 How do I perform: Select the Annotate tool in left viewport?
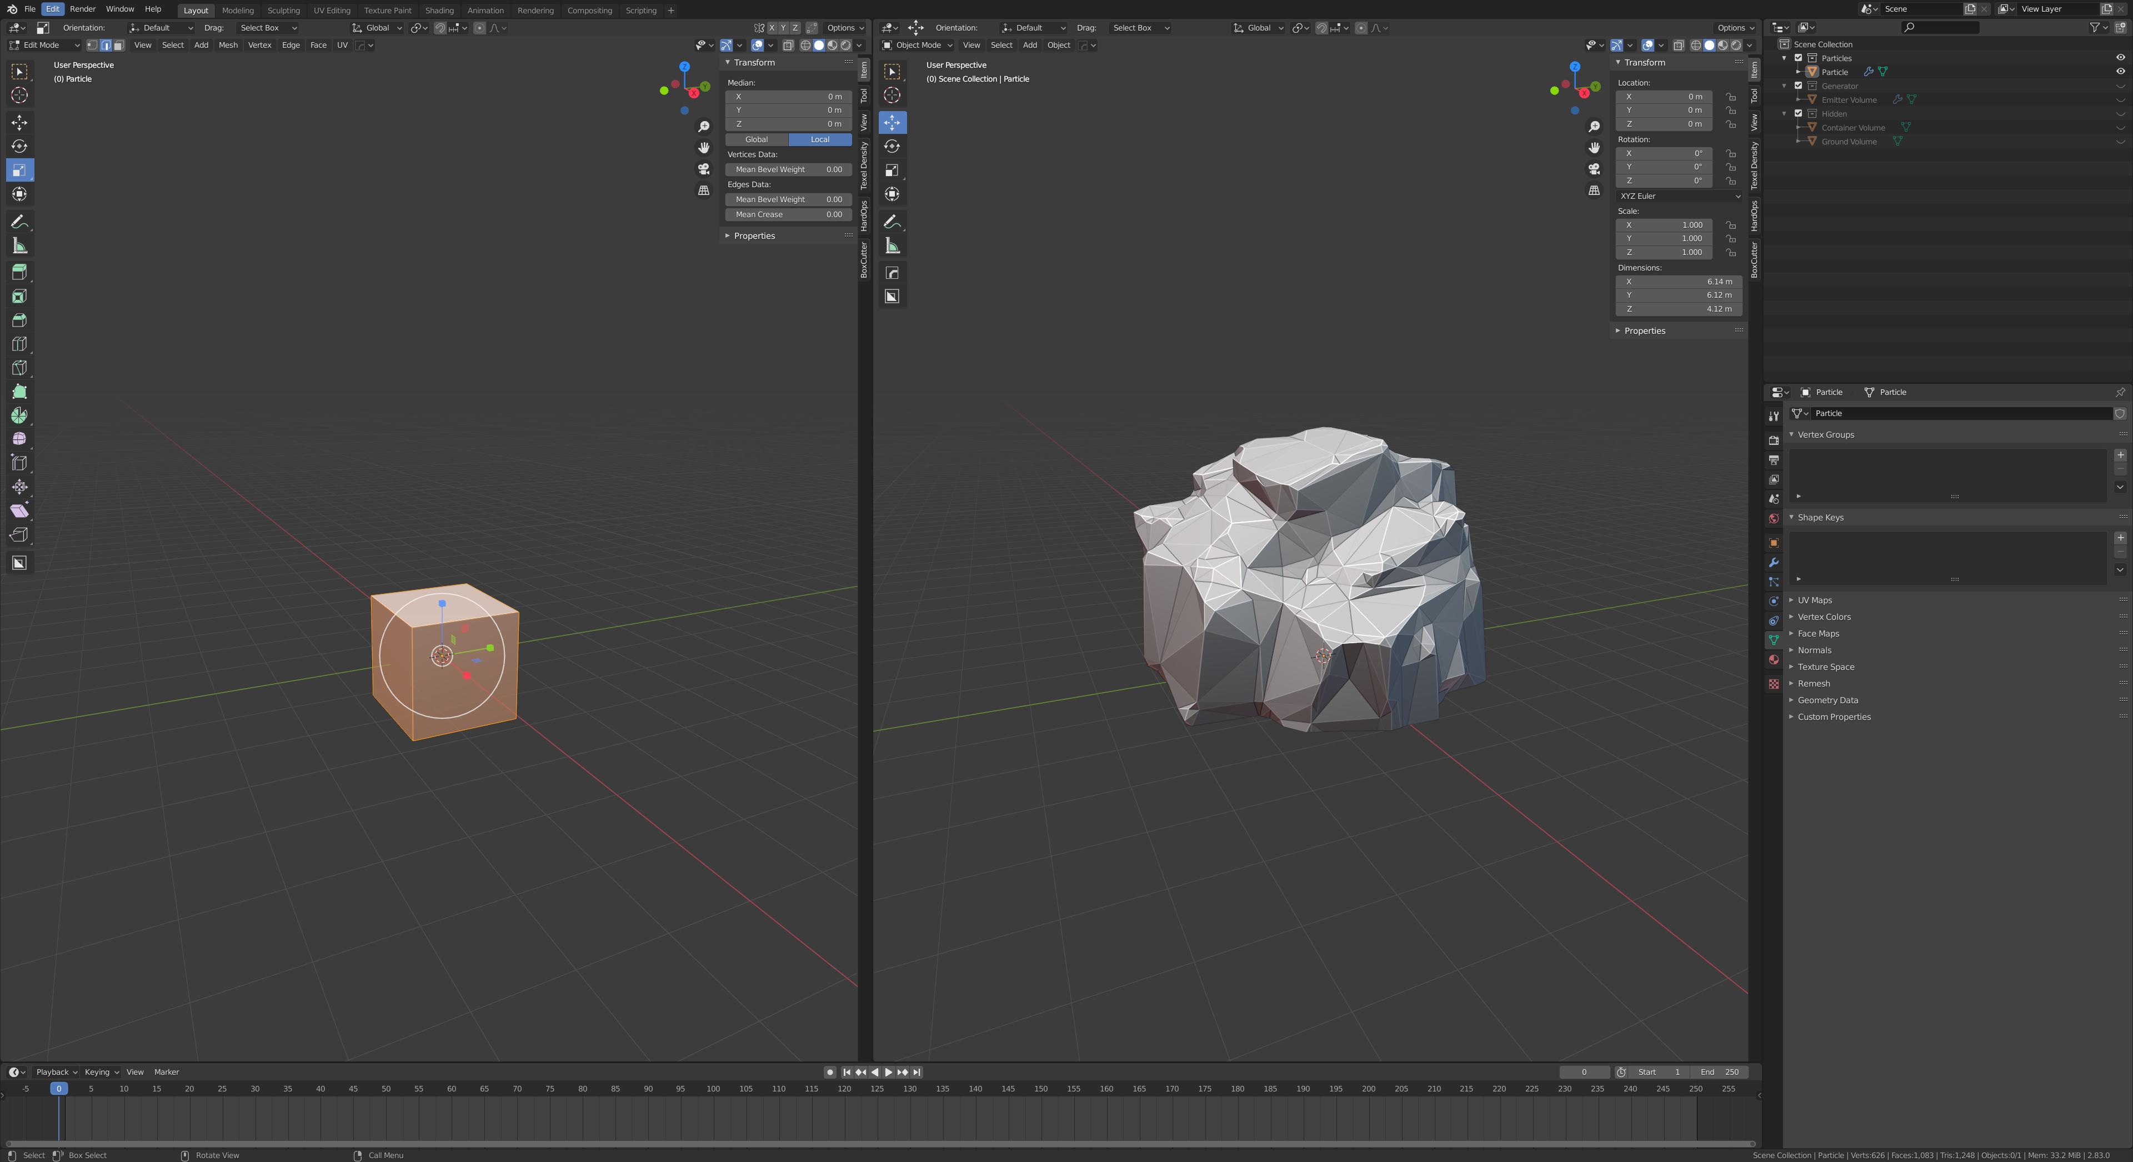point(19,222)
